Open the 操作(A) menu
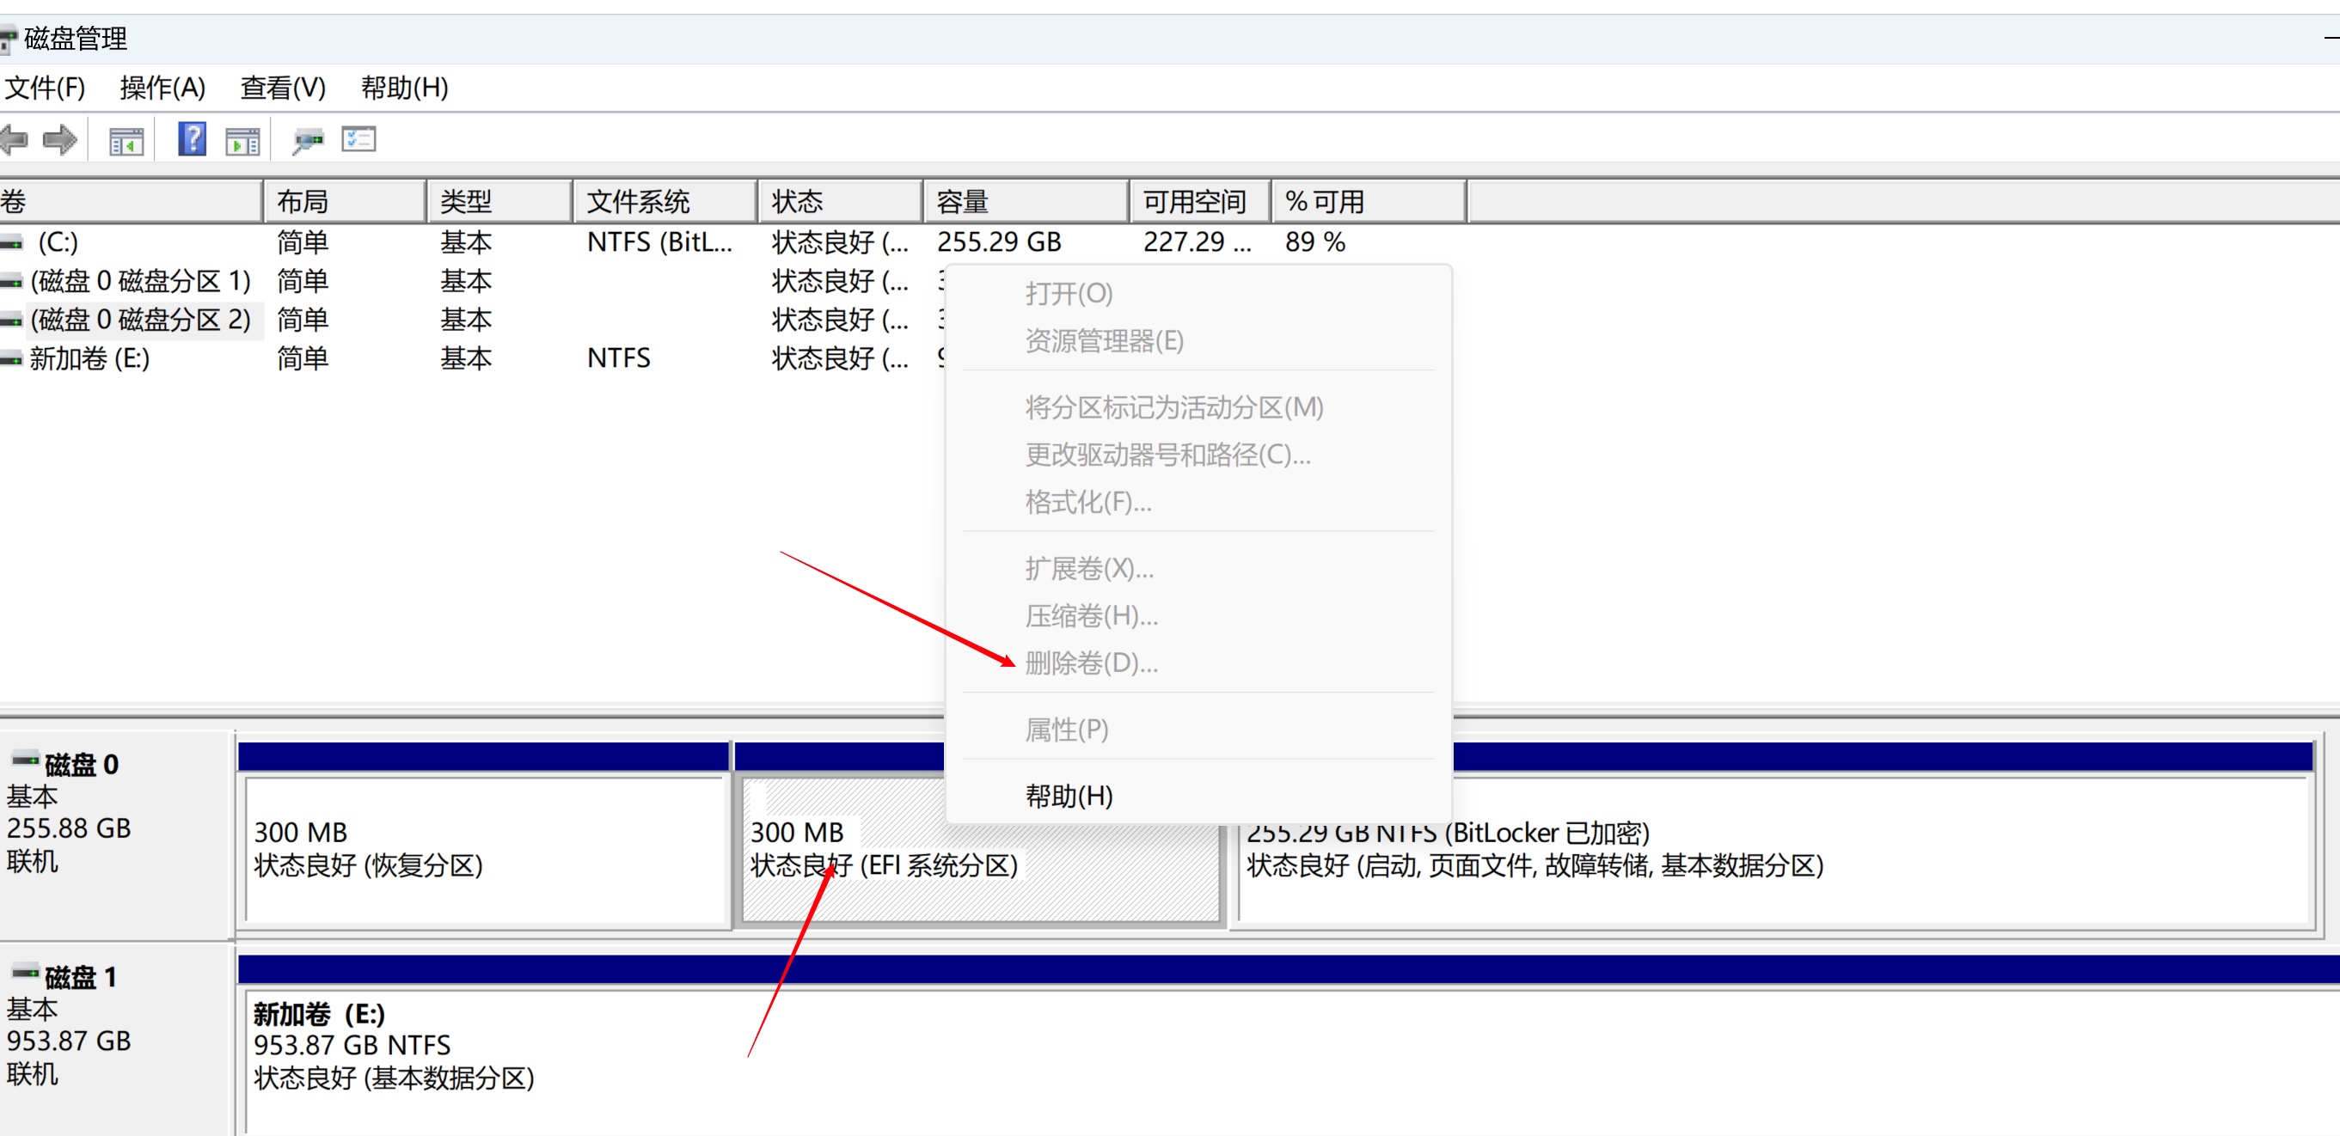Viewport: 2340px width, 1136px height. 162,89
